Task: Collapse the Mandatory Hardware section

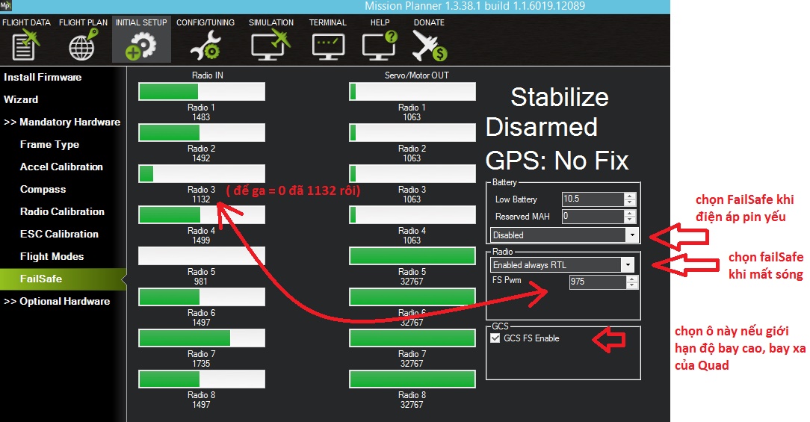Action: pos(62,122)
